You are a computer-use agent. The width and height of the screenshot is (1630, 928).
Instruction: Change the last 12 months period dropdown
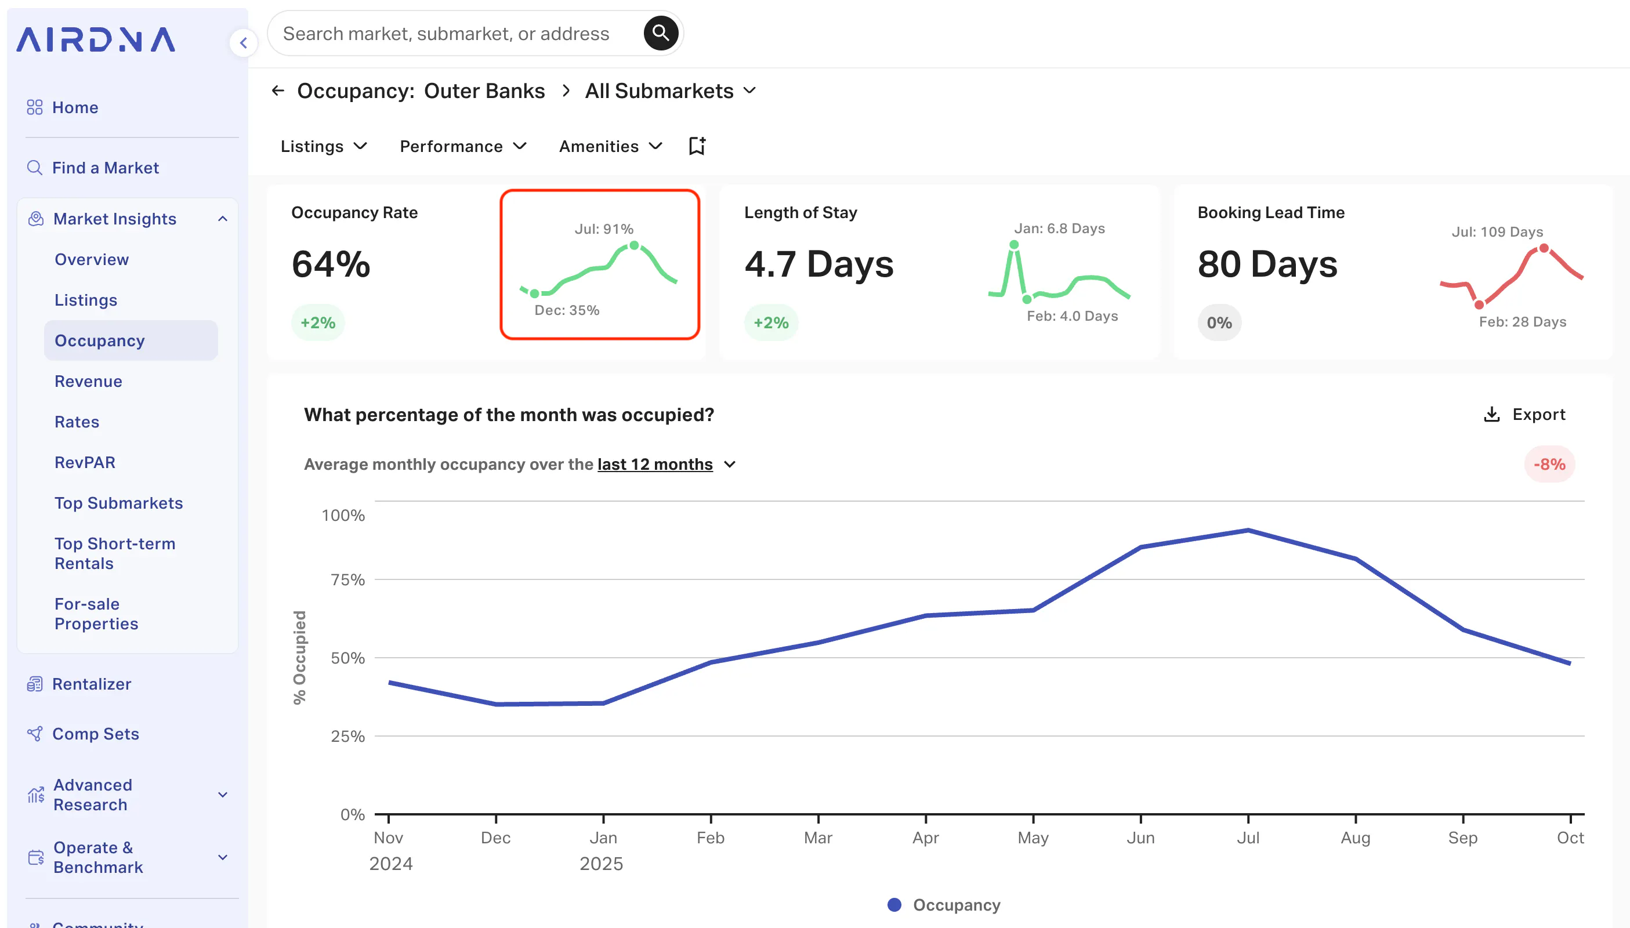click(x=666, y=464)
